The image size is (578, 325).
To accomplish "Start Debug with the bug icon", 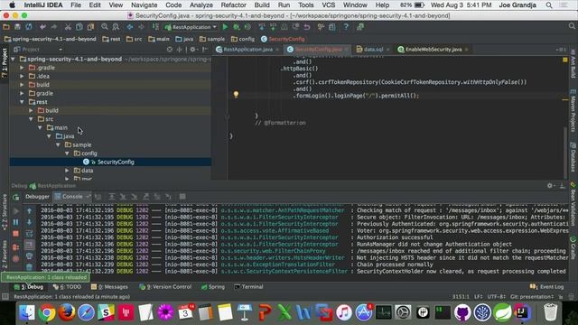I will tap(237, 27).
